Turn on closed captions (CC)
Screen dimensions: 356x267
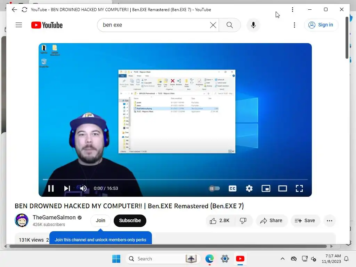point(233,188)
